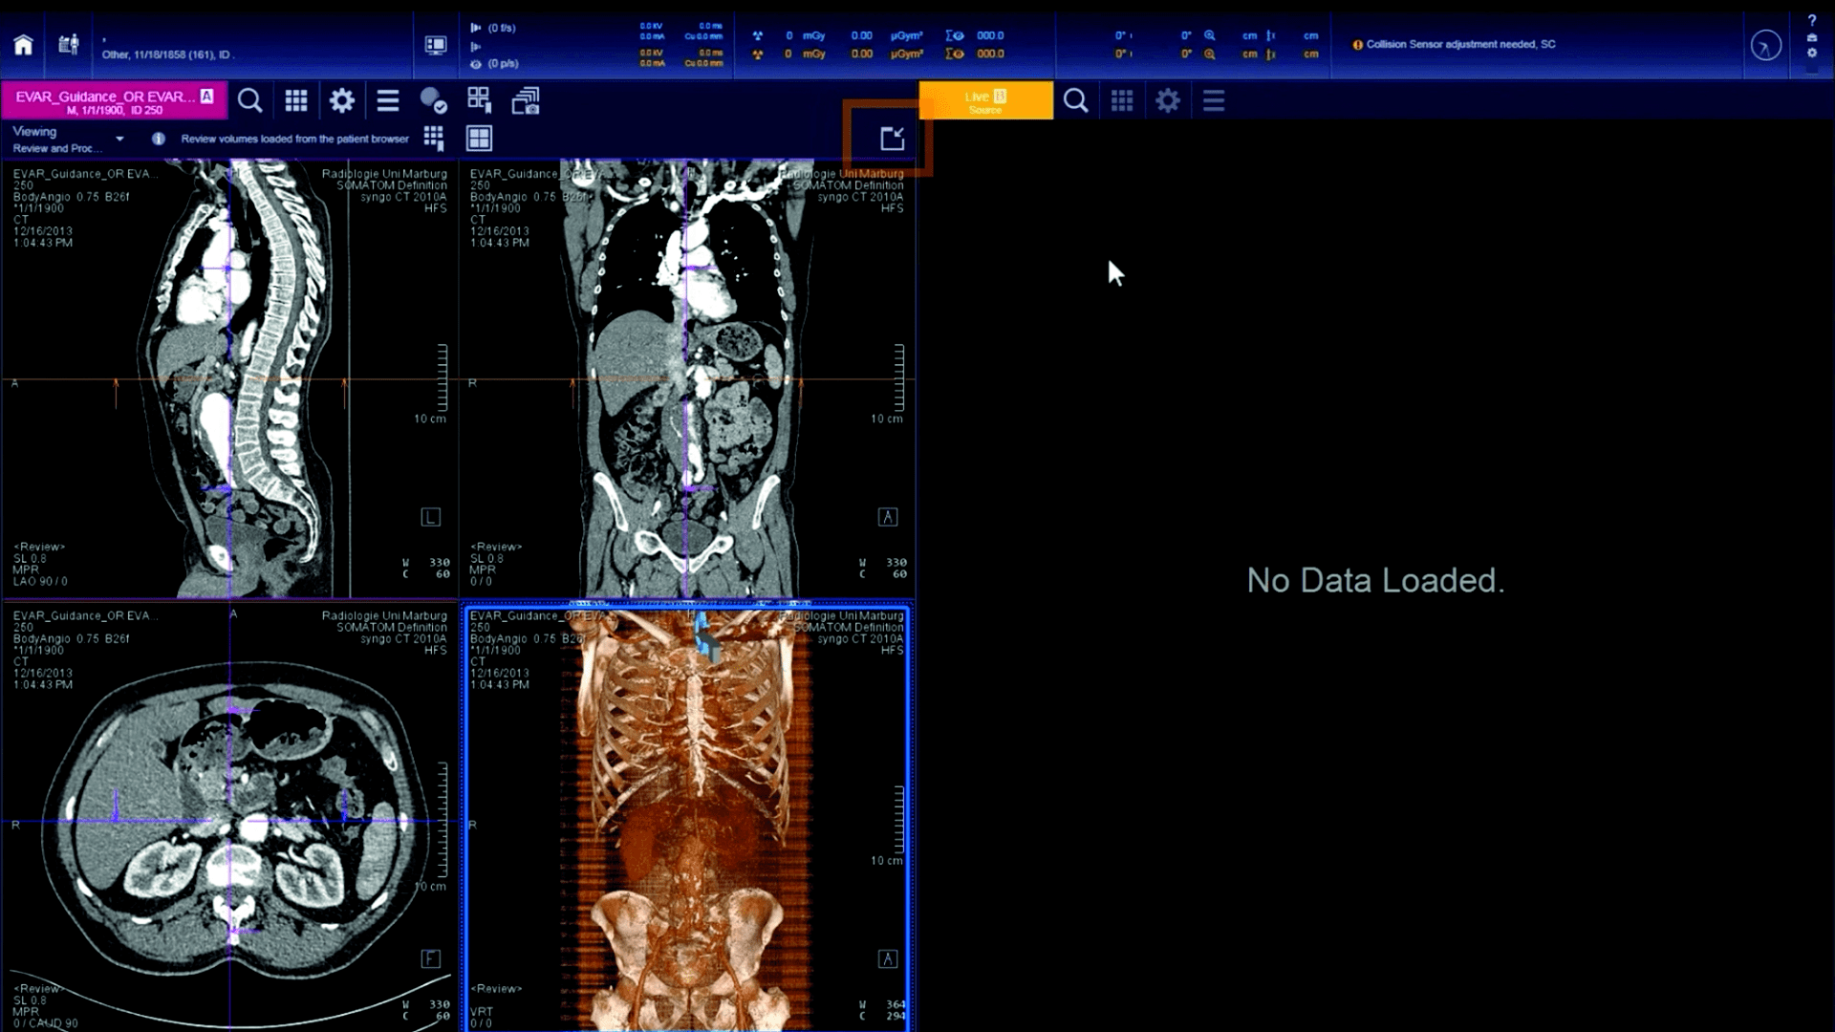
Task: Open the patient search magnifier
Action: 250,100
